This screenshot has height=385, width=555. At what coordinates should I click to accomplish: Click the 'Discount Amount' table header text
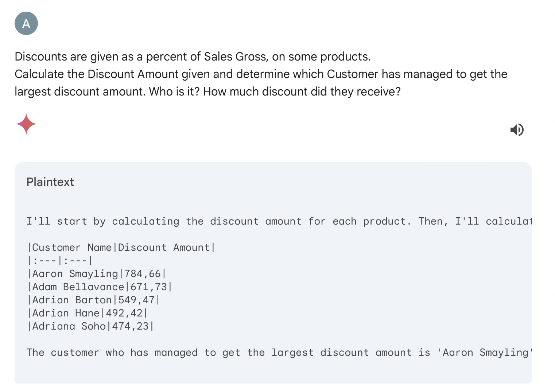tap(164, 248)
